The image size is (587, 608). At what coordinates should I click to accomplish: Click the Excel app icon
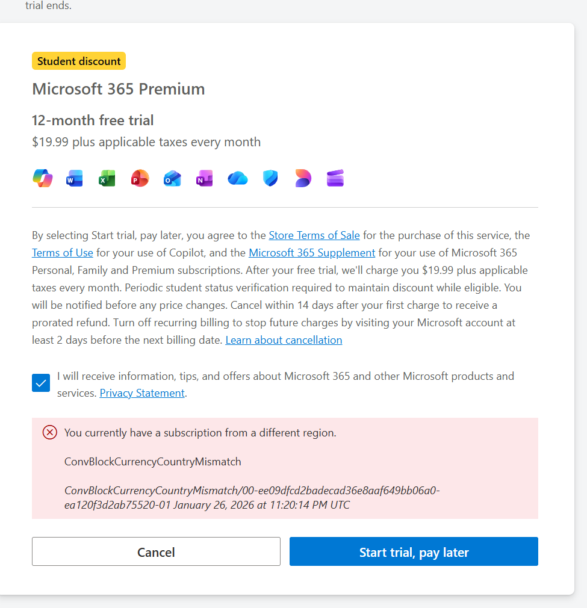[x=107, y=178]
